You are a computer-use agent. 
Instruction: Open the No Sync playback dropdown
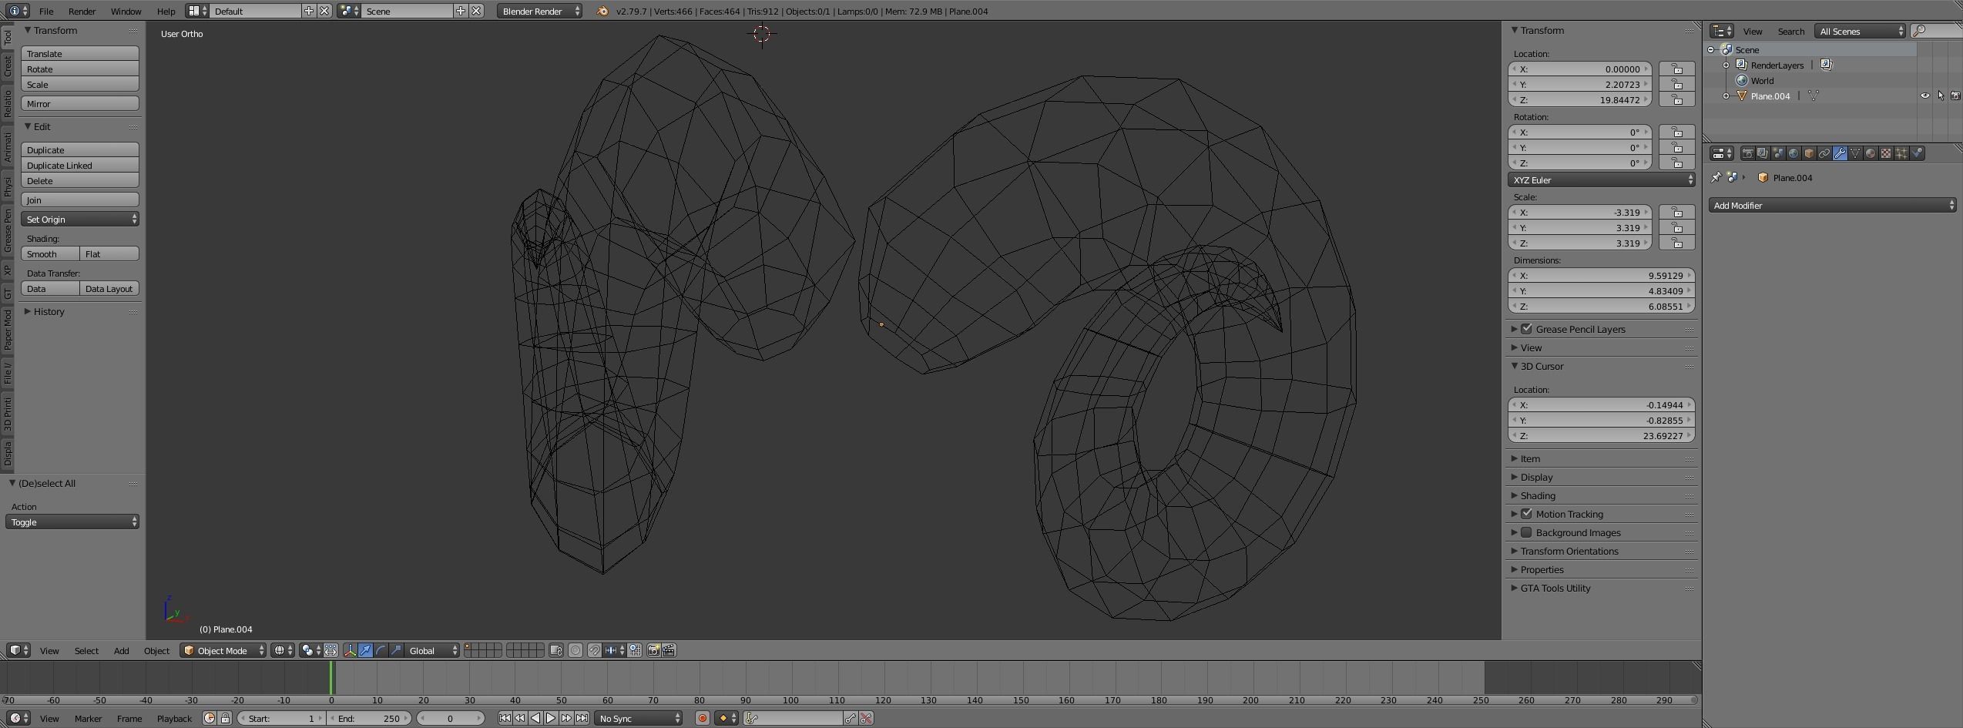638,719
